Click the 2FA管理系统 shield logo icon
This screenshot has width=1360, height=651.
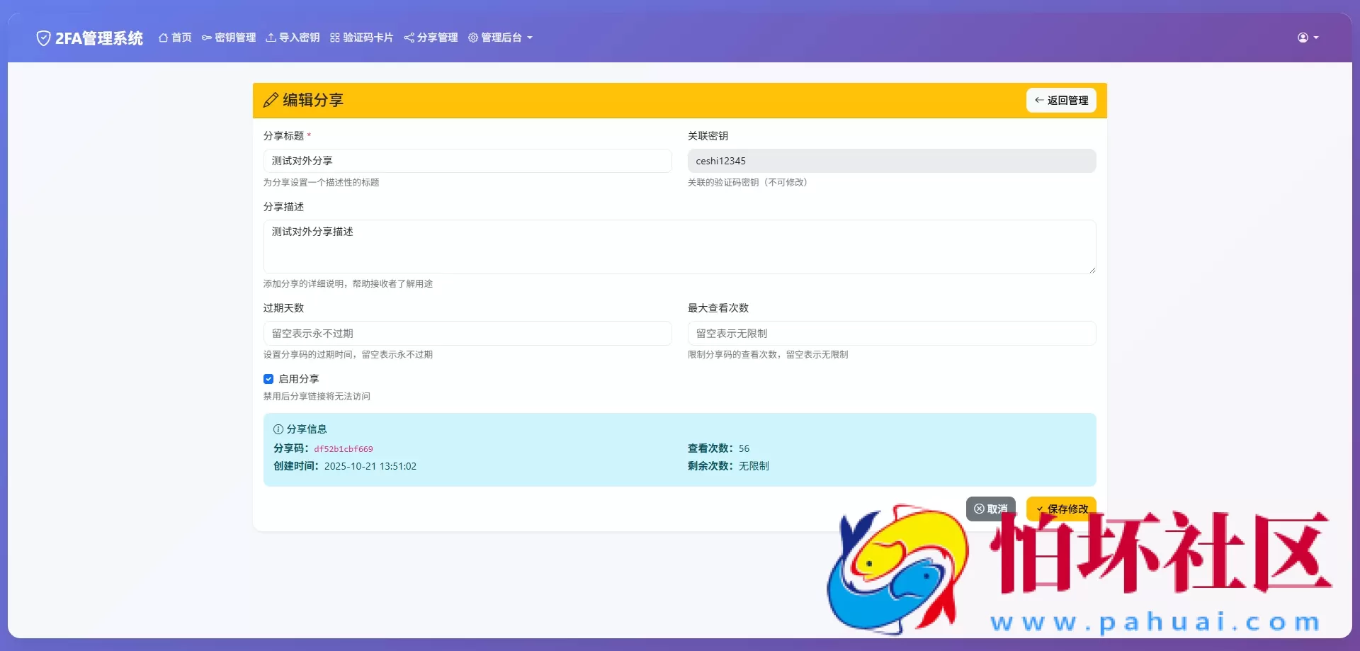(x=43, y=38)
